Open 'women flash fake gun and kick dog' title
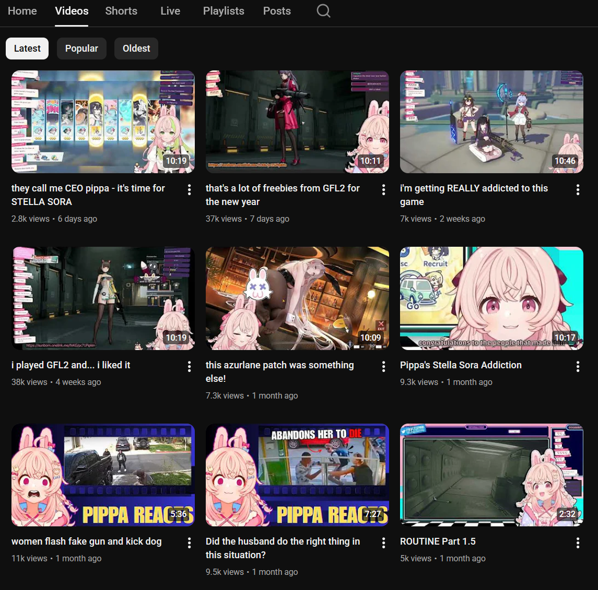The width and height of the screenshot is (598, 590). click(x=87, y=541)
